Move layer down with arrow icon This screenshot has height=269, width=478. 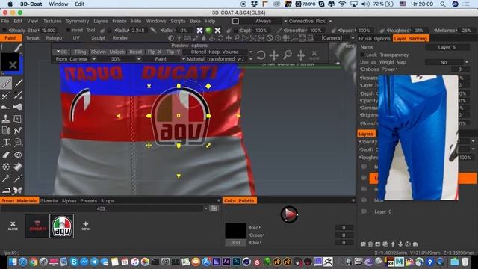click(x=400, y=244)
